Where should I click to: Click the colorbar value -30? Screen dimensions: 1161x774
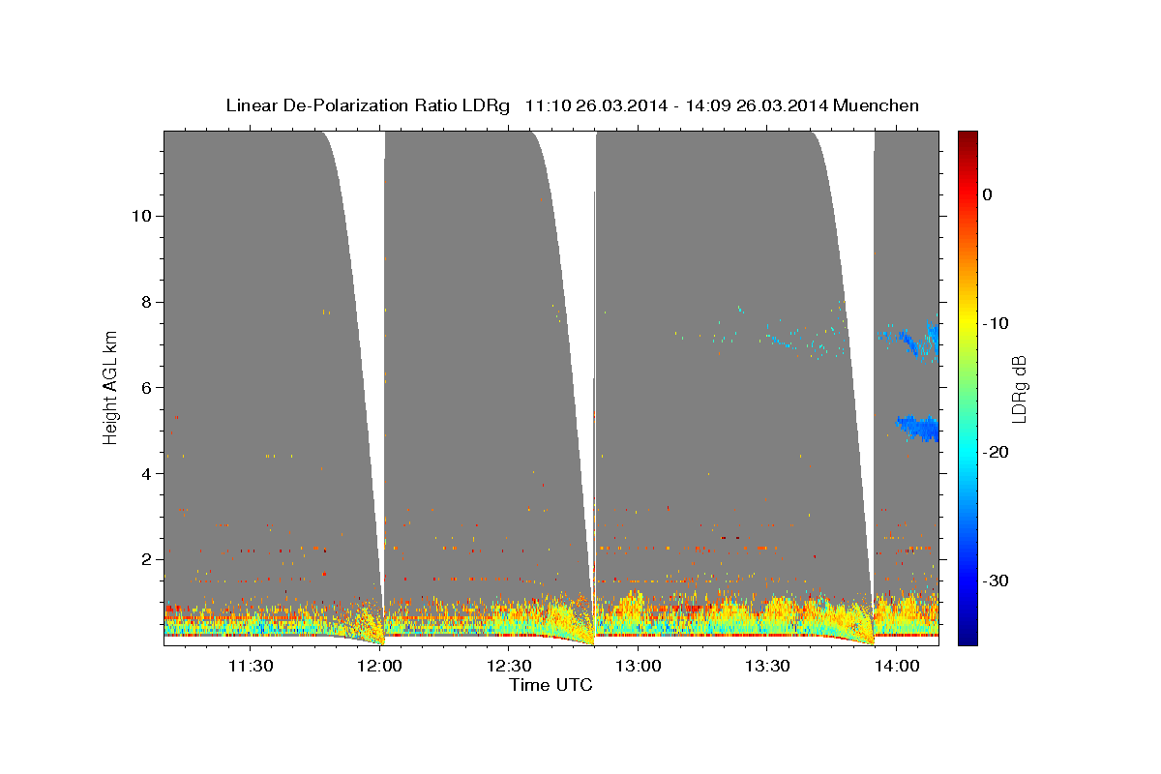coord(995,580)
